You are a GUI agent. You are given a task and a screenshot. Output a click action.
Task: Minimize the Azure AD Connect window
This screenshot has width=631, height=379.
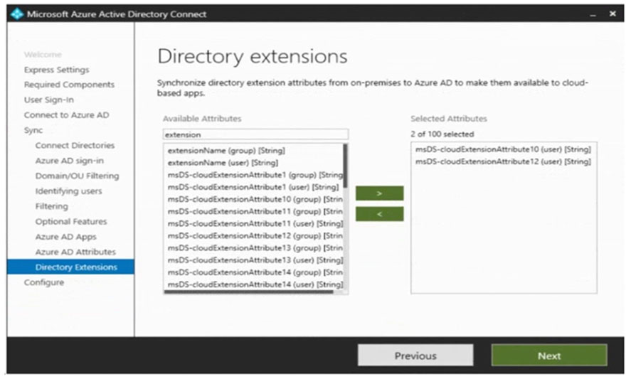(x=593, y=14)
